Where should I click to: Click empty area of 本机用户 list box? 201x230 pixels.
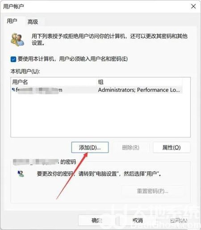[100, 115]
